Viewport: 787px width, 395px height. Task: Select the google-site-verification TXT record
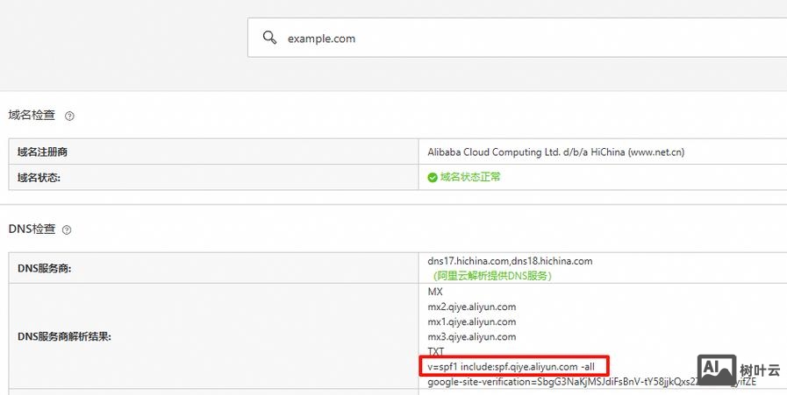coord(591,383)
